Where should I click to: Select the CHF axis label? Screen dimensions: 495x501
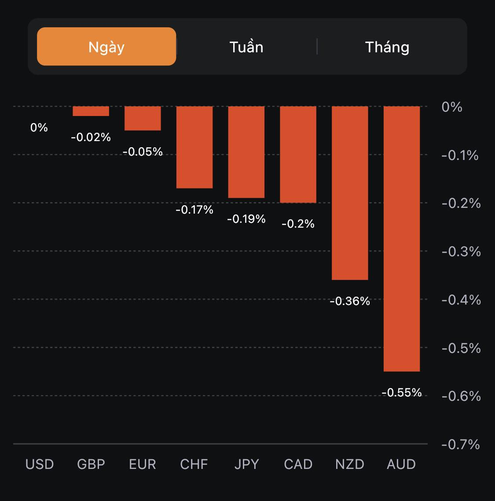(194, 464)
